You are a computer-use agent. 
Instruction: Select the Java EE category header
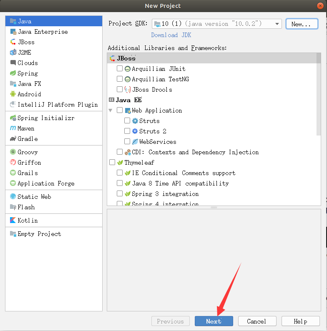pos(212,100)
